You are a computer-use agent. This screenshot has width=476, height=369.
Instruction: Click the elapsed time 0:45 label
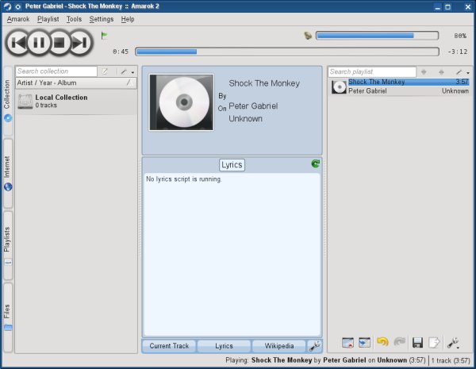(x=121, y=52)
